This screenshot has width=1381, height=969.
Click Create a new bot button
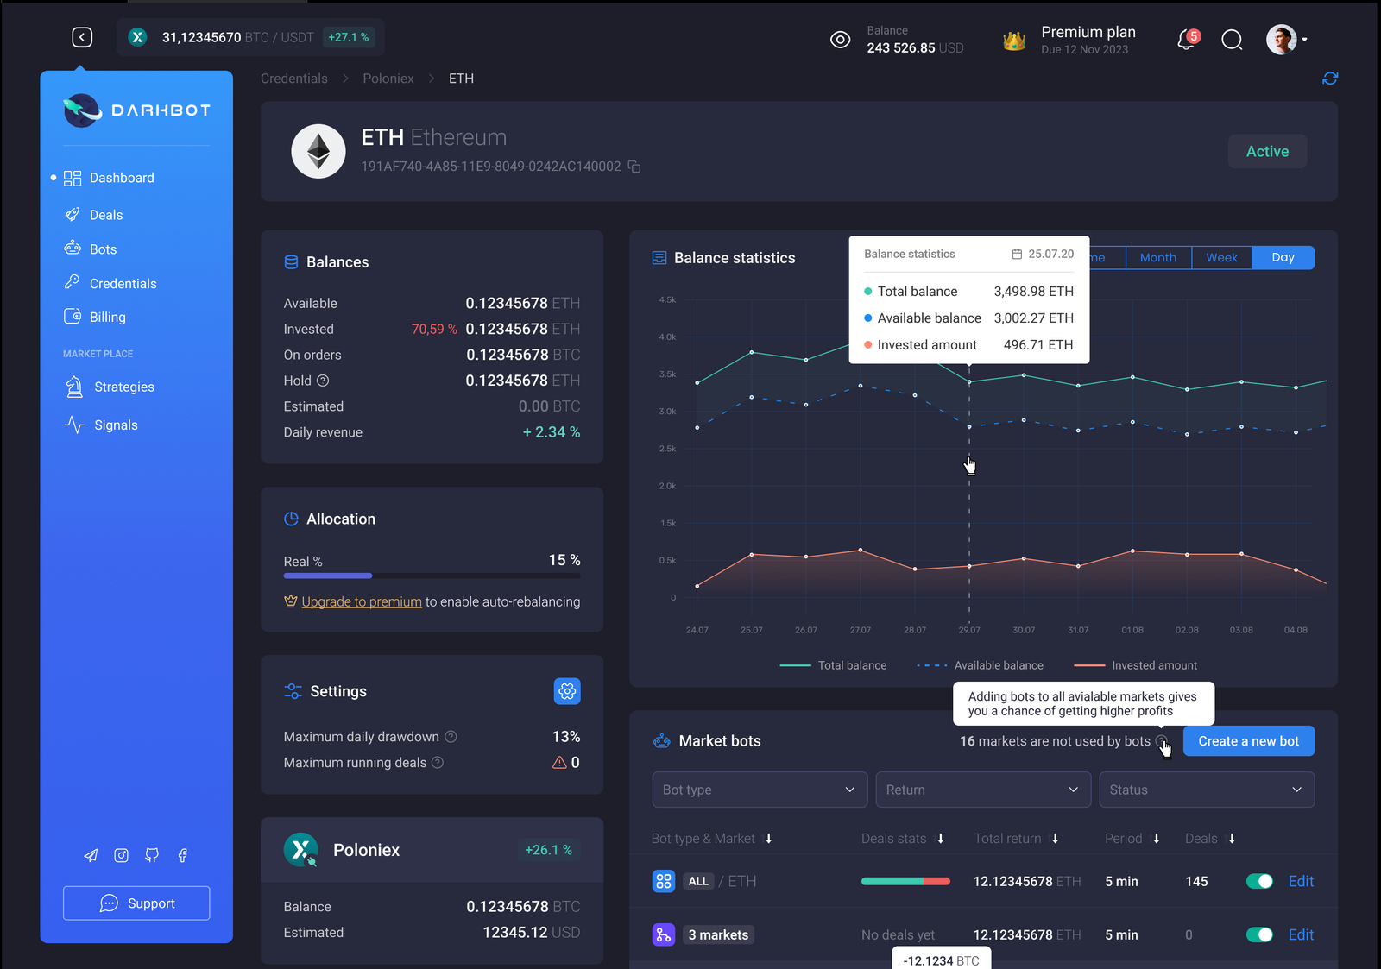1248,741
